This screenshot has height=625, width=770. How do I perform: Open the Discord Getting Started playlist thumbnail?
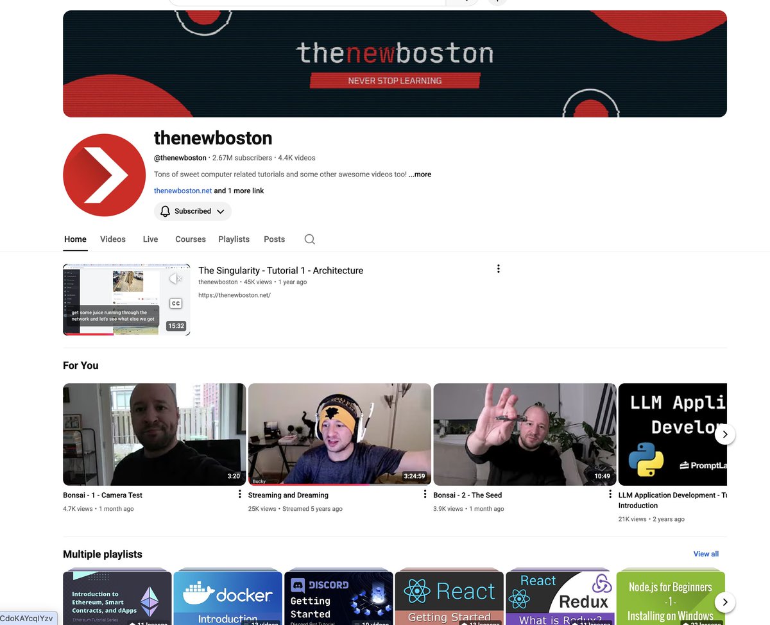[338, 598]
